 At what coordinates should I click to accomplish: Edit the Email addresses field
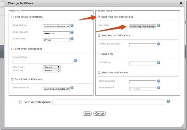click(56, 89)
